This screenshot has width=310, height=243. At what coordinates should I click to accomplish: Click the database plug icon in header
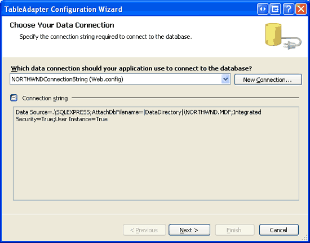(x=283, y=36)
